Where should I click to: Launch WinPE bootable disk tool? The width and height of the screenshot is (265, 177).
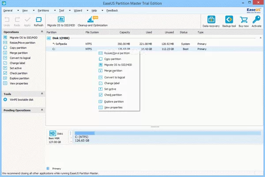point(22,100)
